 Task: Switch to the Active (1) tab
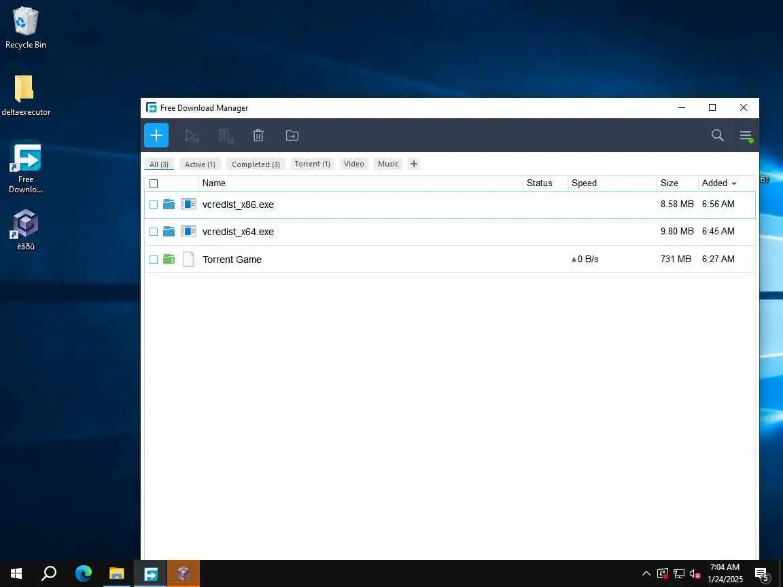200,164
